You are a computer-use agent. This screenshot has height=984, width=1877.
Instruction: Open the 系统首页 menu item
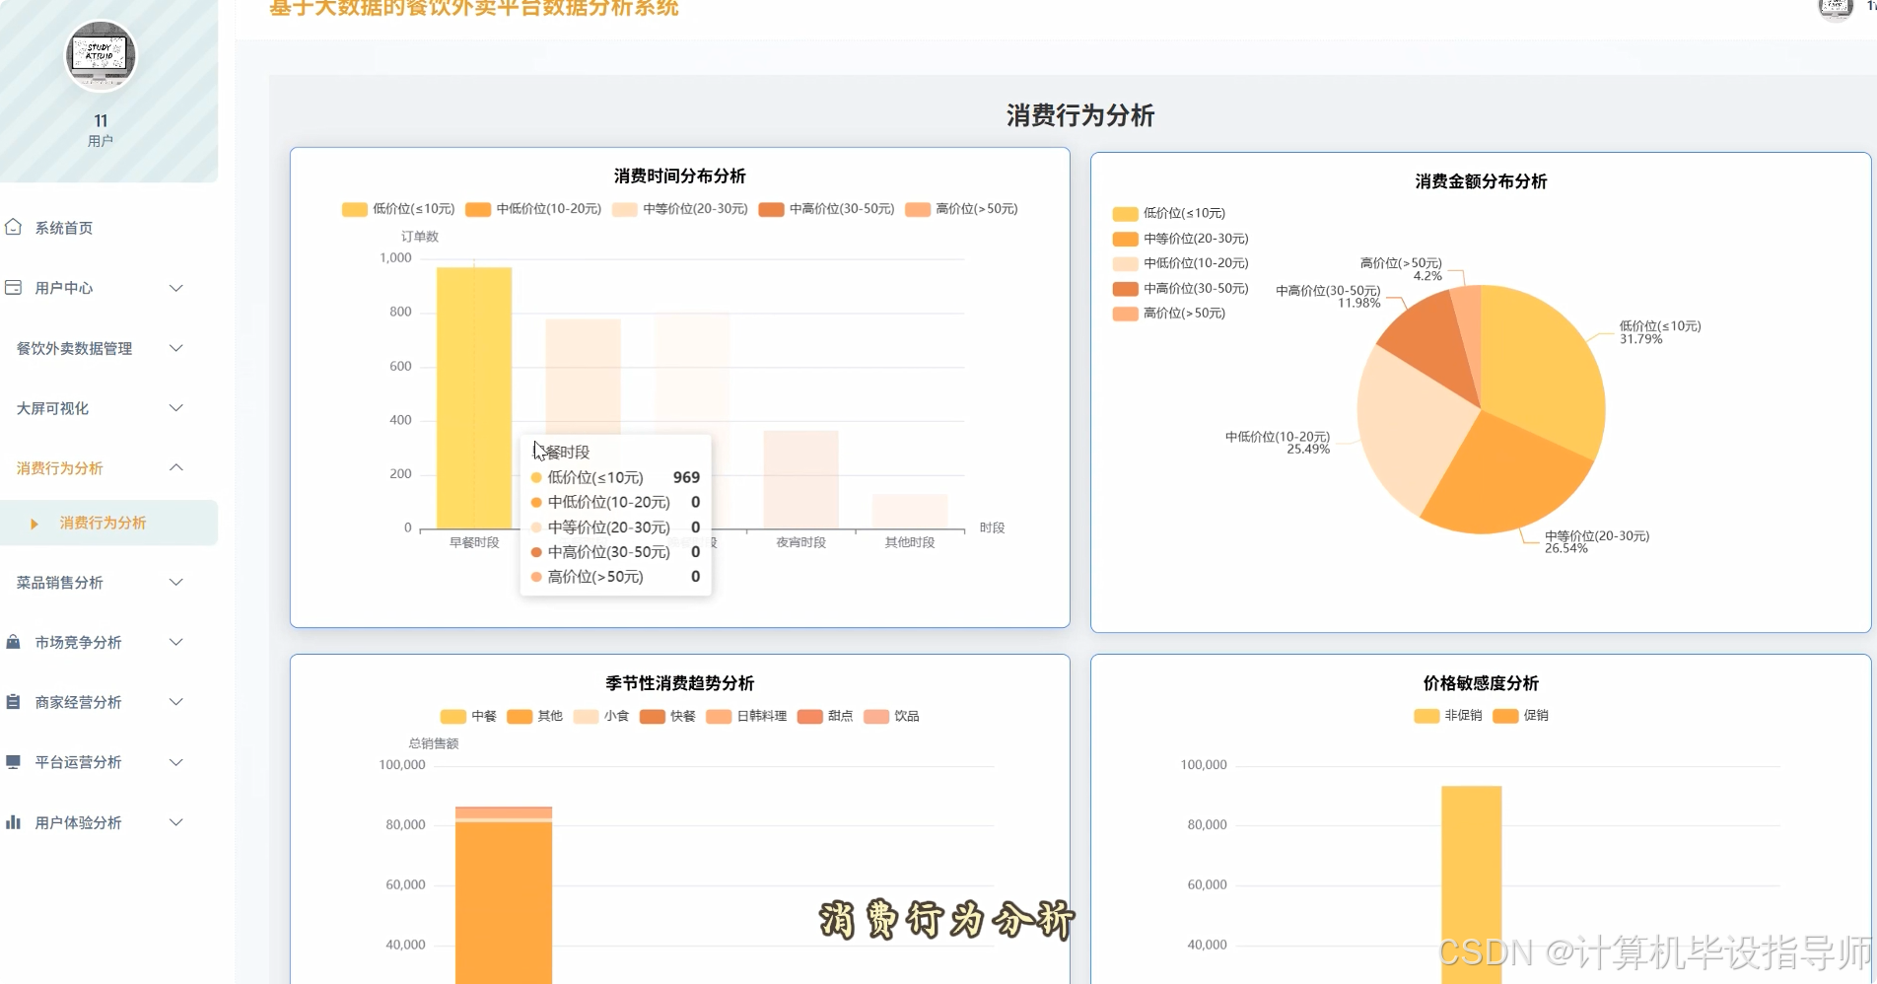pyautogui.click(x=64, y=228)
